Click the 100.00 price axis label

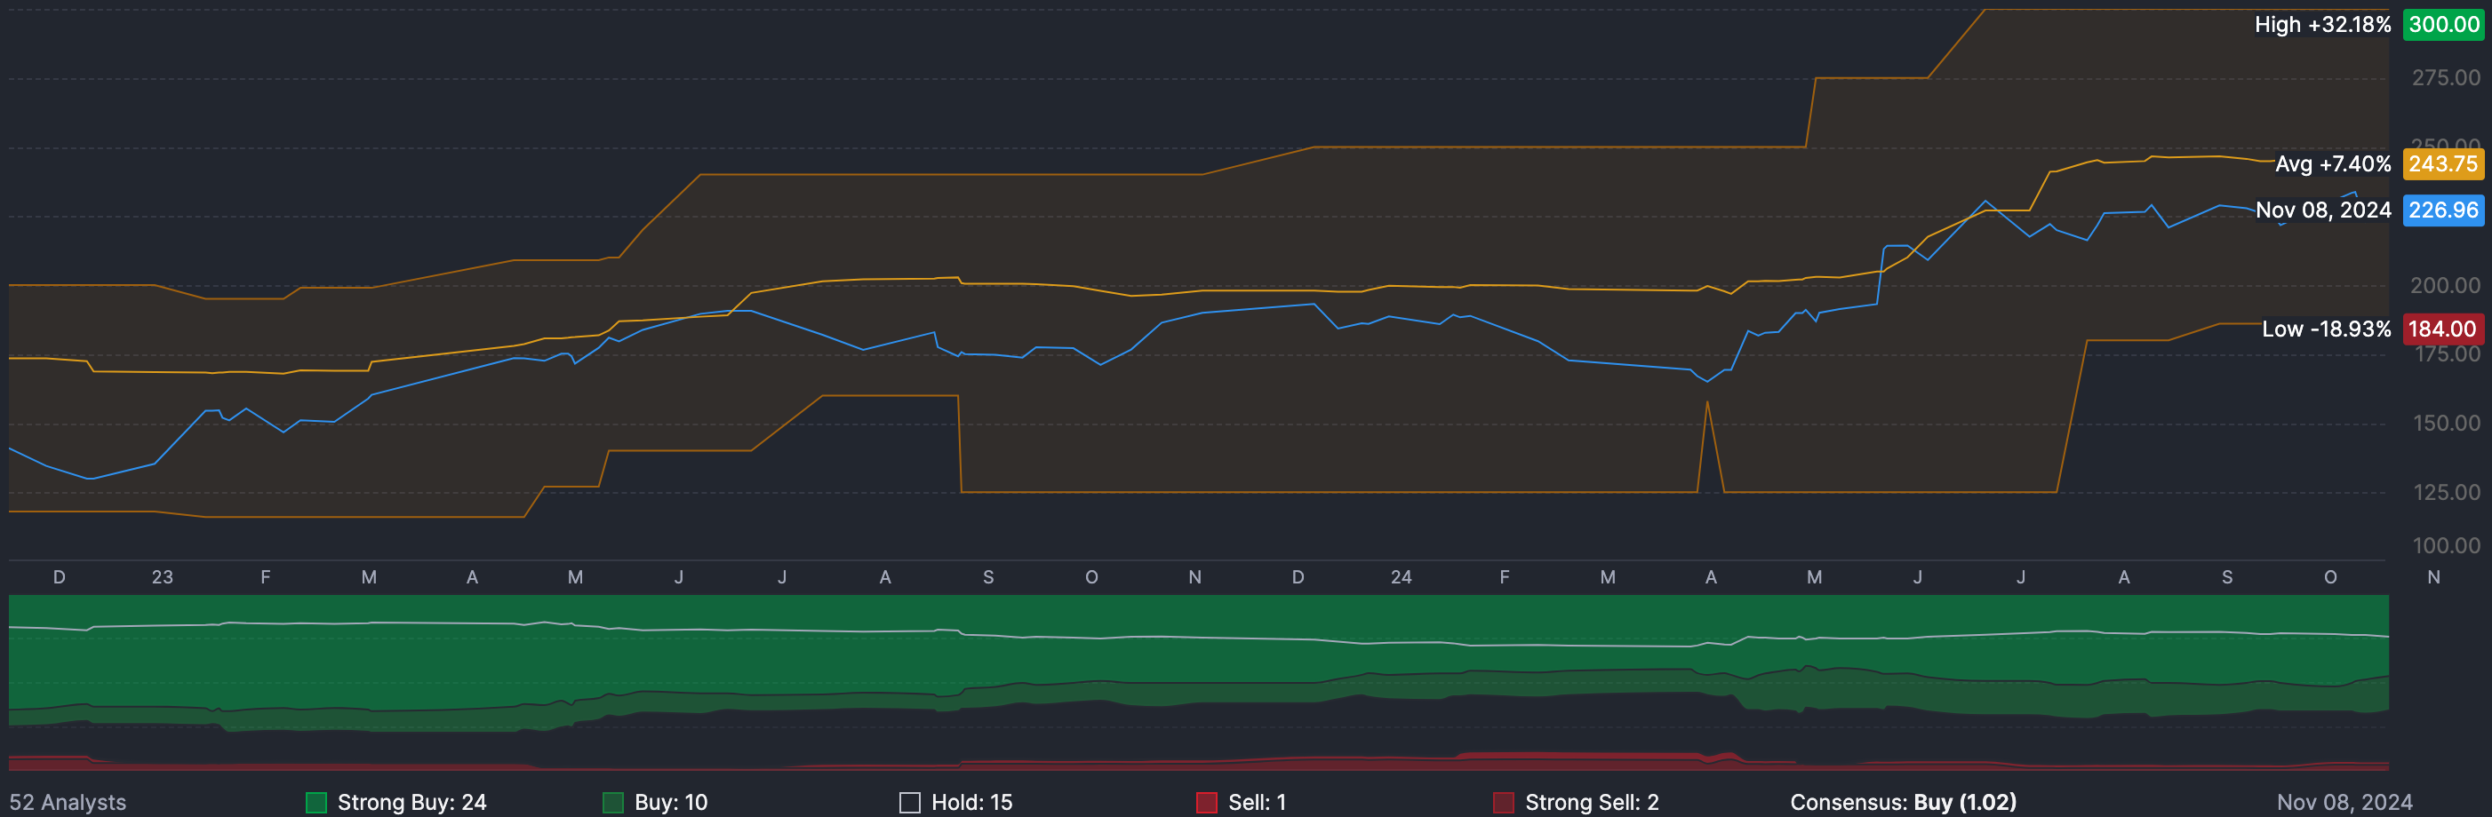click(x=2447, y=545)
